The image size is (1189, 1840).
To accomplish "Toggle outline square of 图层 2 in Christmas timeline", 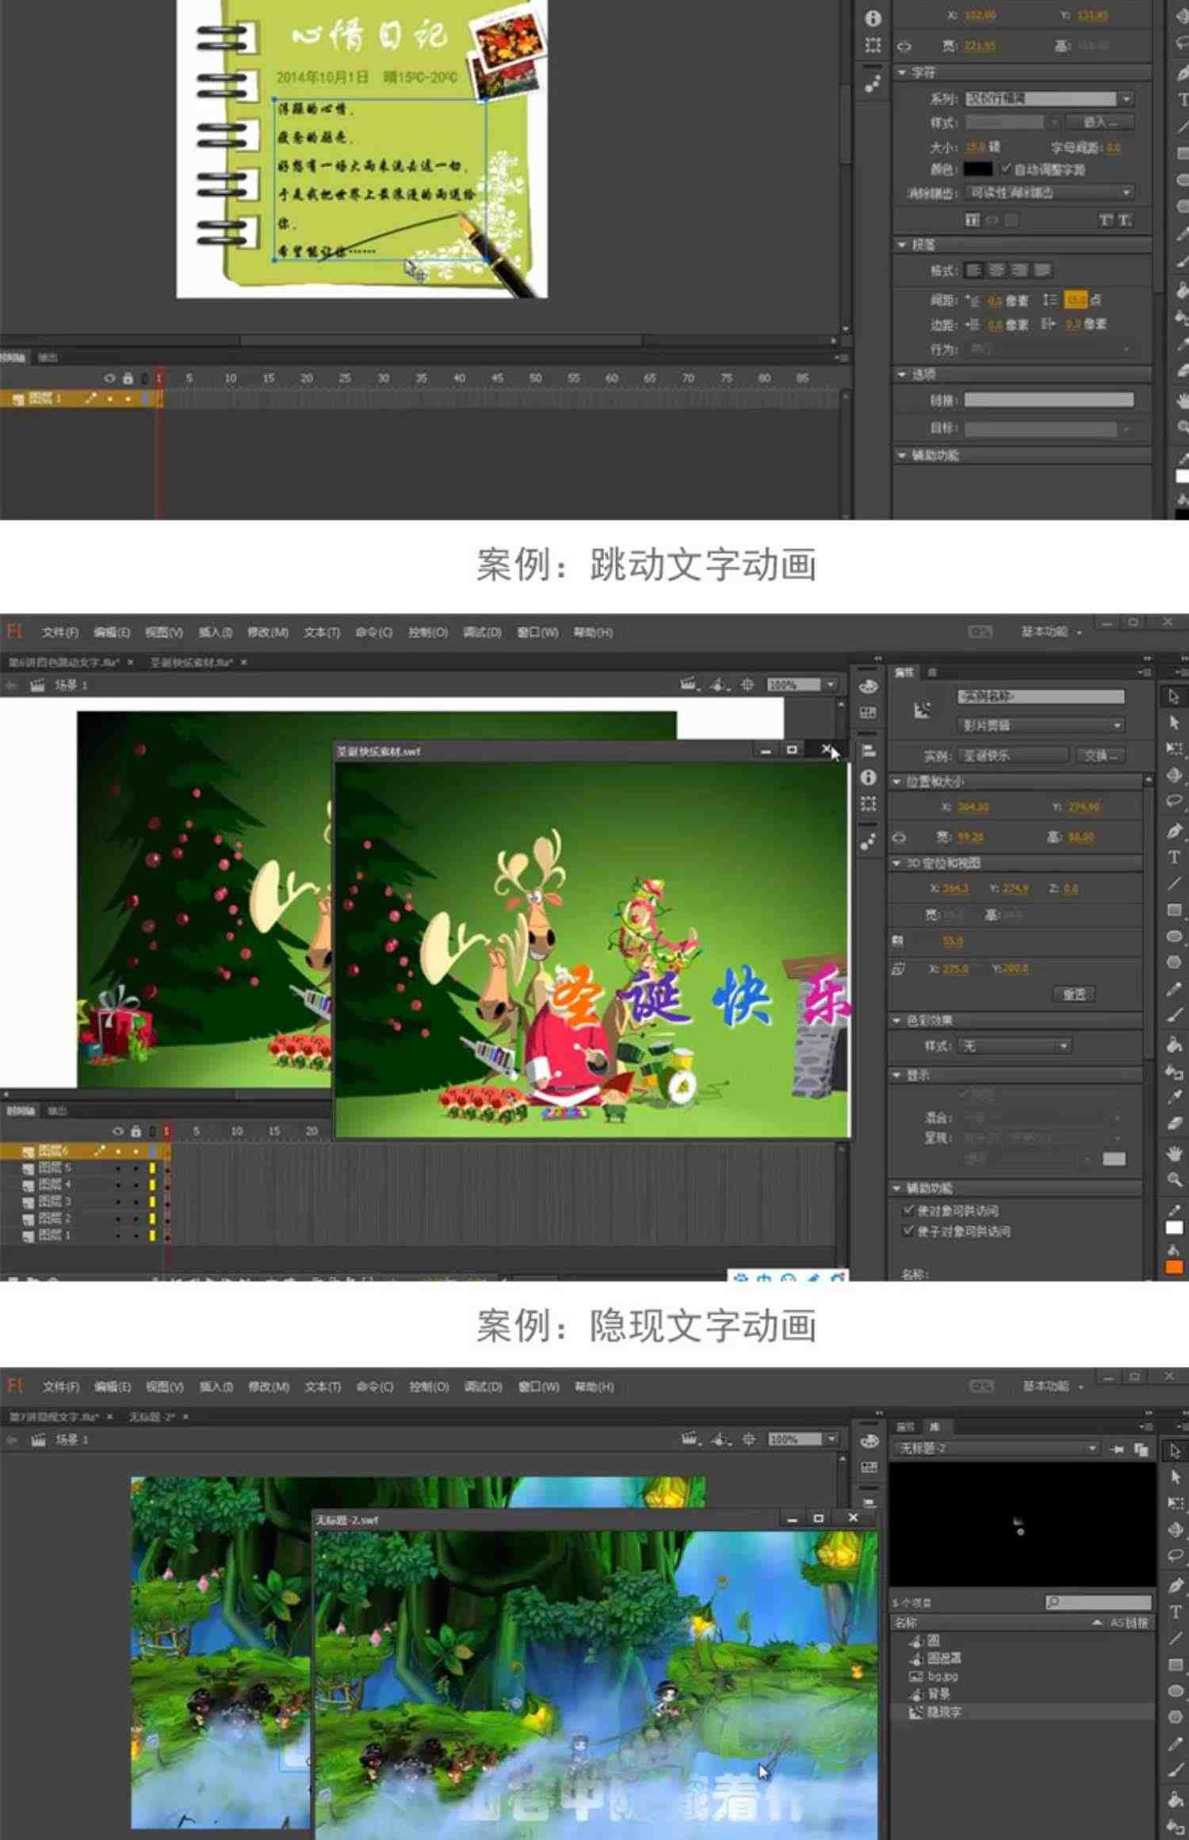I will coord(152,1218).
